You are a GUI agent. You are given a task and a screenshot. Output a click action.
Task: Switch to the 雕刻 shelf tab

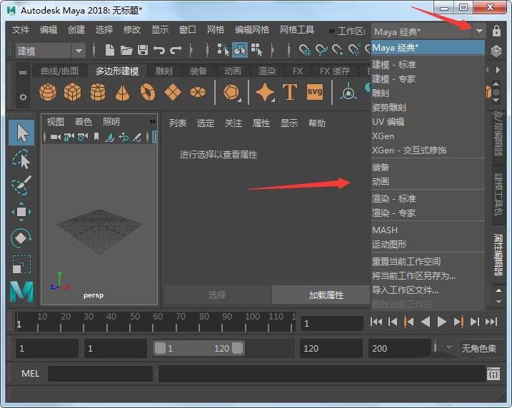(164, 71)
